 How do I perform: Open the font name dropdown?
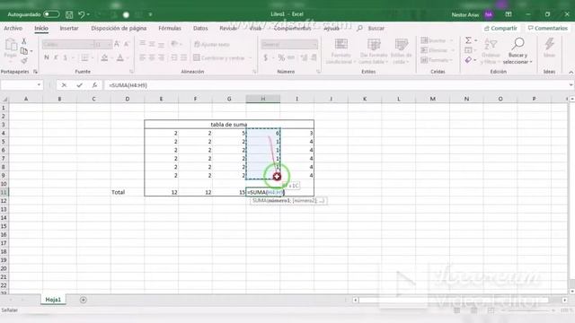click(92, 44)
